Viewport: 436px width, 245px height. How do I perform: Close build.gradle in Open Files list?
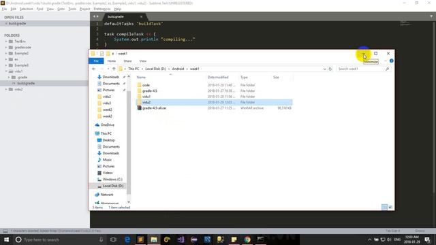[x=6, y=24]
